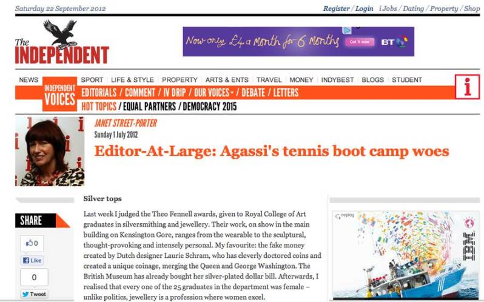Click the Independent Voices tab
The height and width of the screenshot is (302, 484).
pyautogui.click(x=59, y=94)
